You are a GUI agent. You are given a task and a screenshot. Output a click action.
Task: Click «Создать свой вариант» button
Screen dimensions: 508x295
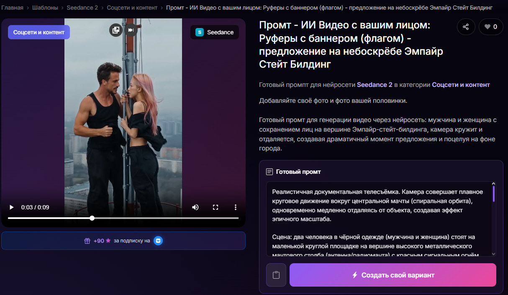click(393, 275)
